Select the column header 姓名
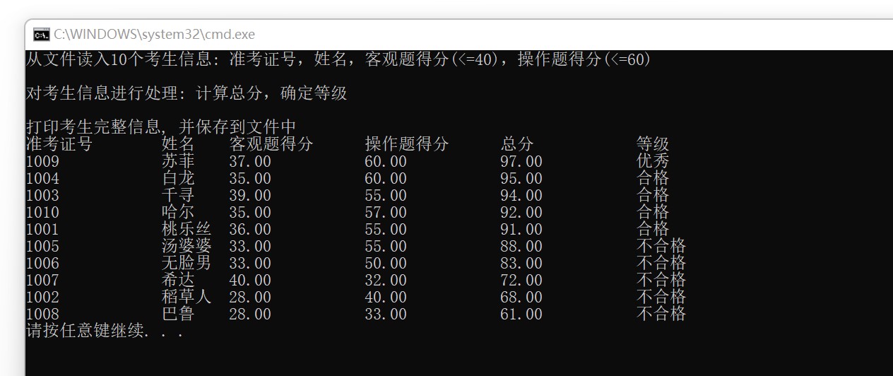The image size is (893, 376). point(178,144)
